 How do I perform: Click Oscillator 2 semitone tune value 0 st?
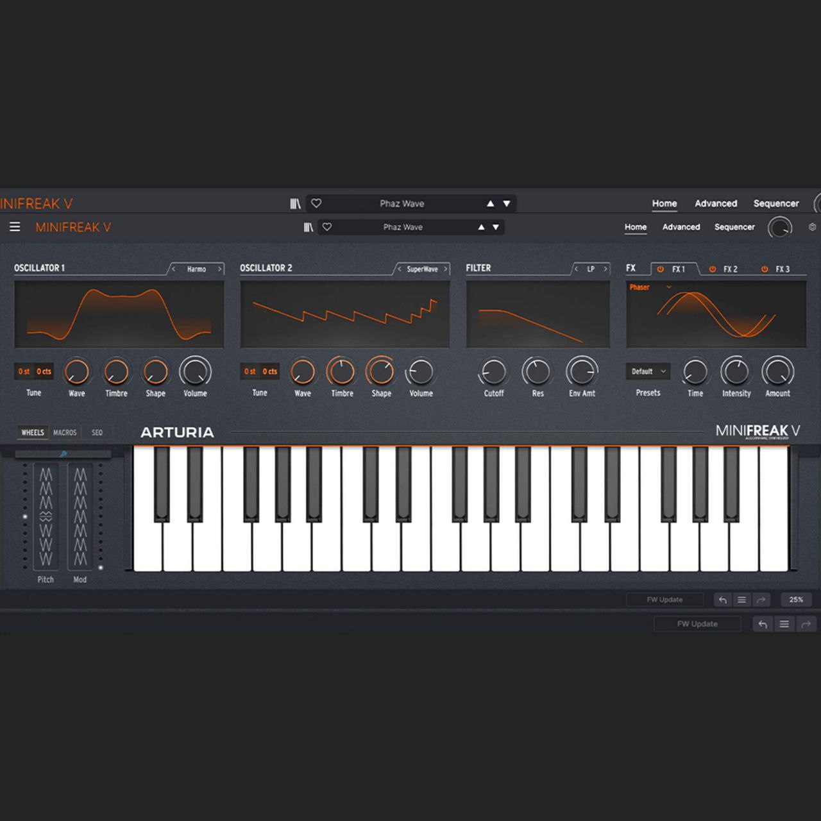coord(250,371)
